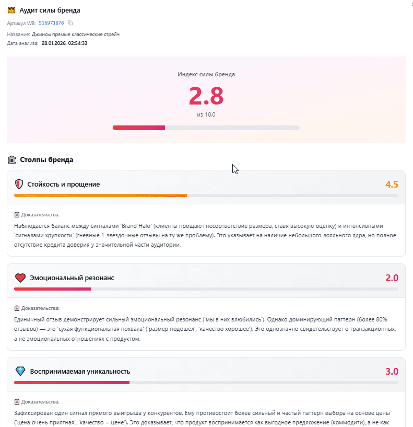The width and height of the screenshot is (413, 427).
Task: Click the 2.0 score on the emotional card
Action: (392, 278)
